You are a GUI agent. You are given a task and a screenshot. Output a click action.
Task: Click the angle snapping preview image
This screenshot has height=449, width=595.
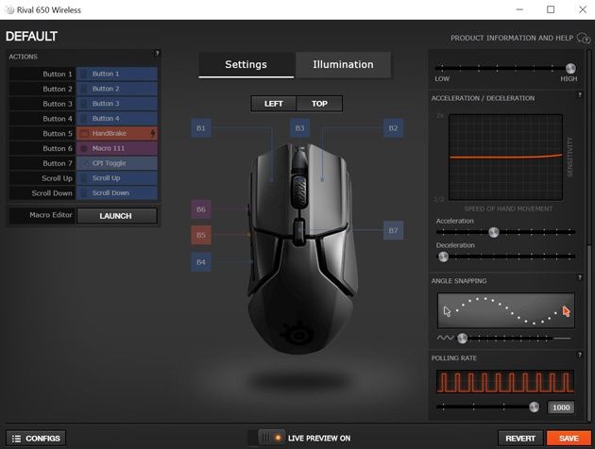coord(506,310)
